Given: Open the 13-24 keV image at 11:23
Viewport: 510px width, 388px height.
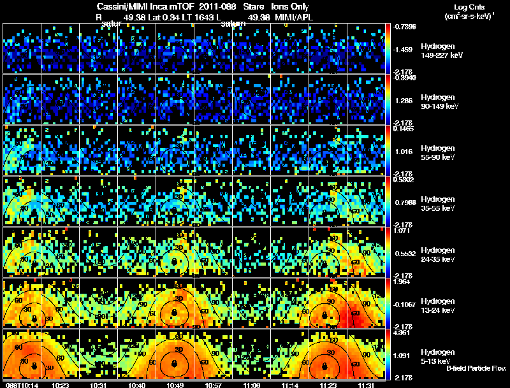Looking at the screenshot, I should (328, 304).
